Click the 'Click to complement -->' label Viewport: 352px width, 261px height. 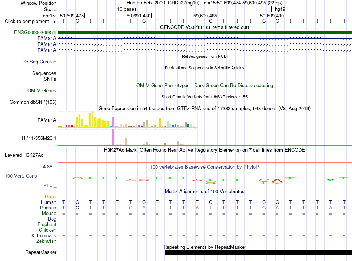30,22
